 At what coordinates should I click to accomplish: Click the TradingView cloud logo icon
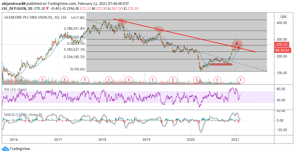pos(5,149)
